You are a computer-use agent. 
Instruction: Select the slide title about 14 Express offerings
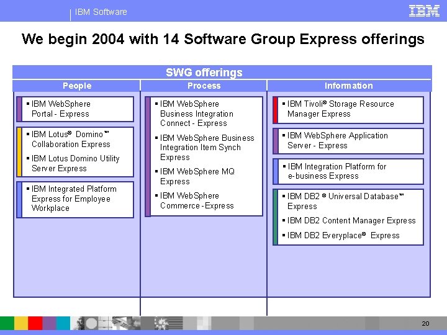coord(223,39)
